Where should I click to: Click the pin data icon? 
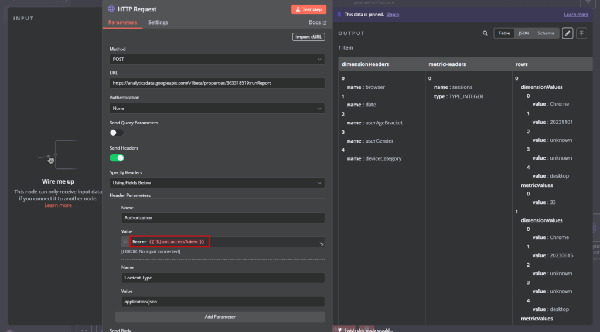(581, 33)
